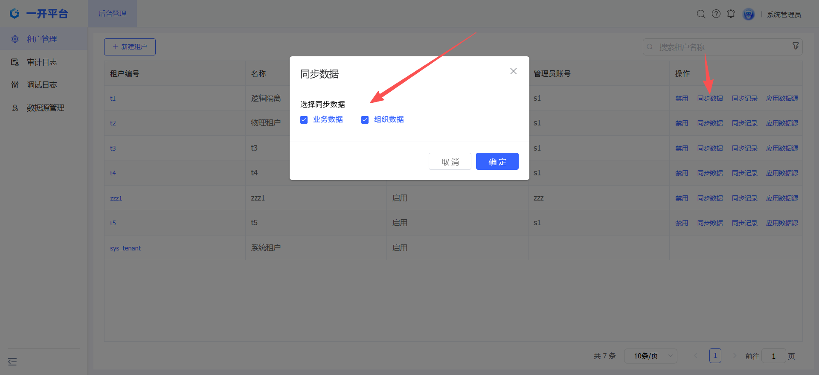Open tenant link zzz1
Screen dimensions: 819x375
116,198
